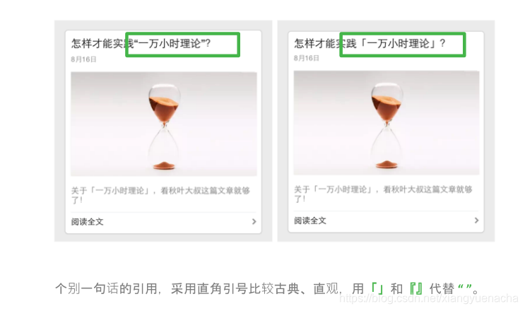Click the right card's summary text 关于「一万小时理论」
The width and height of the screenshot is (525, 311).
point(383,194)
